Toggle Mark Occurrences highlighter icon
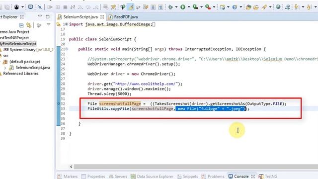318x179 pixels. 131,7
